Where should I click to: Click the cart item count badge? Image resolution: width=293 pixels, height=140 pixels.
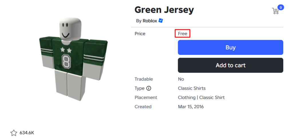(281, 7)
